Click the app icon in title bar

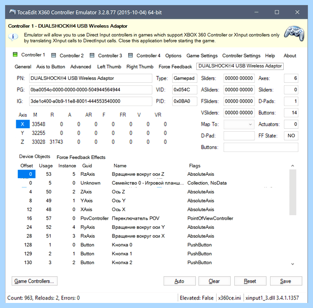point(12,12)
